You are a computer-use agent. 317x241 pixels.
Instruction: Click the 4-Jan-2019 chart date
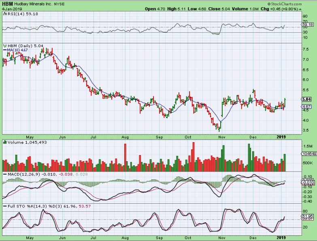point(12,9)
